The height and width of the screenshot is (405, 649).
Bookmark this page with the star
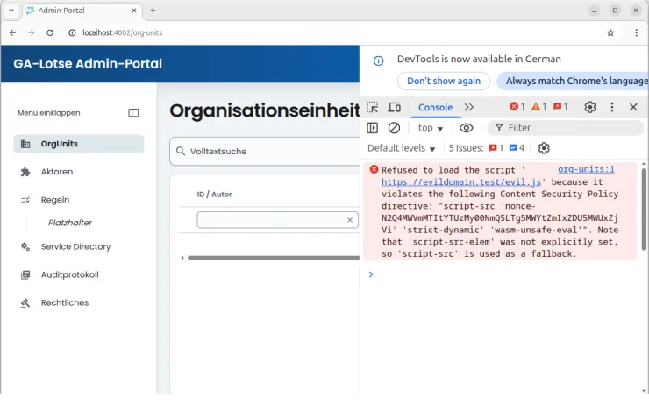(610, 32)
